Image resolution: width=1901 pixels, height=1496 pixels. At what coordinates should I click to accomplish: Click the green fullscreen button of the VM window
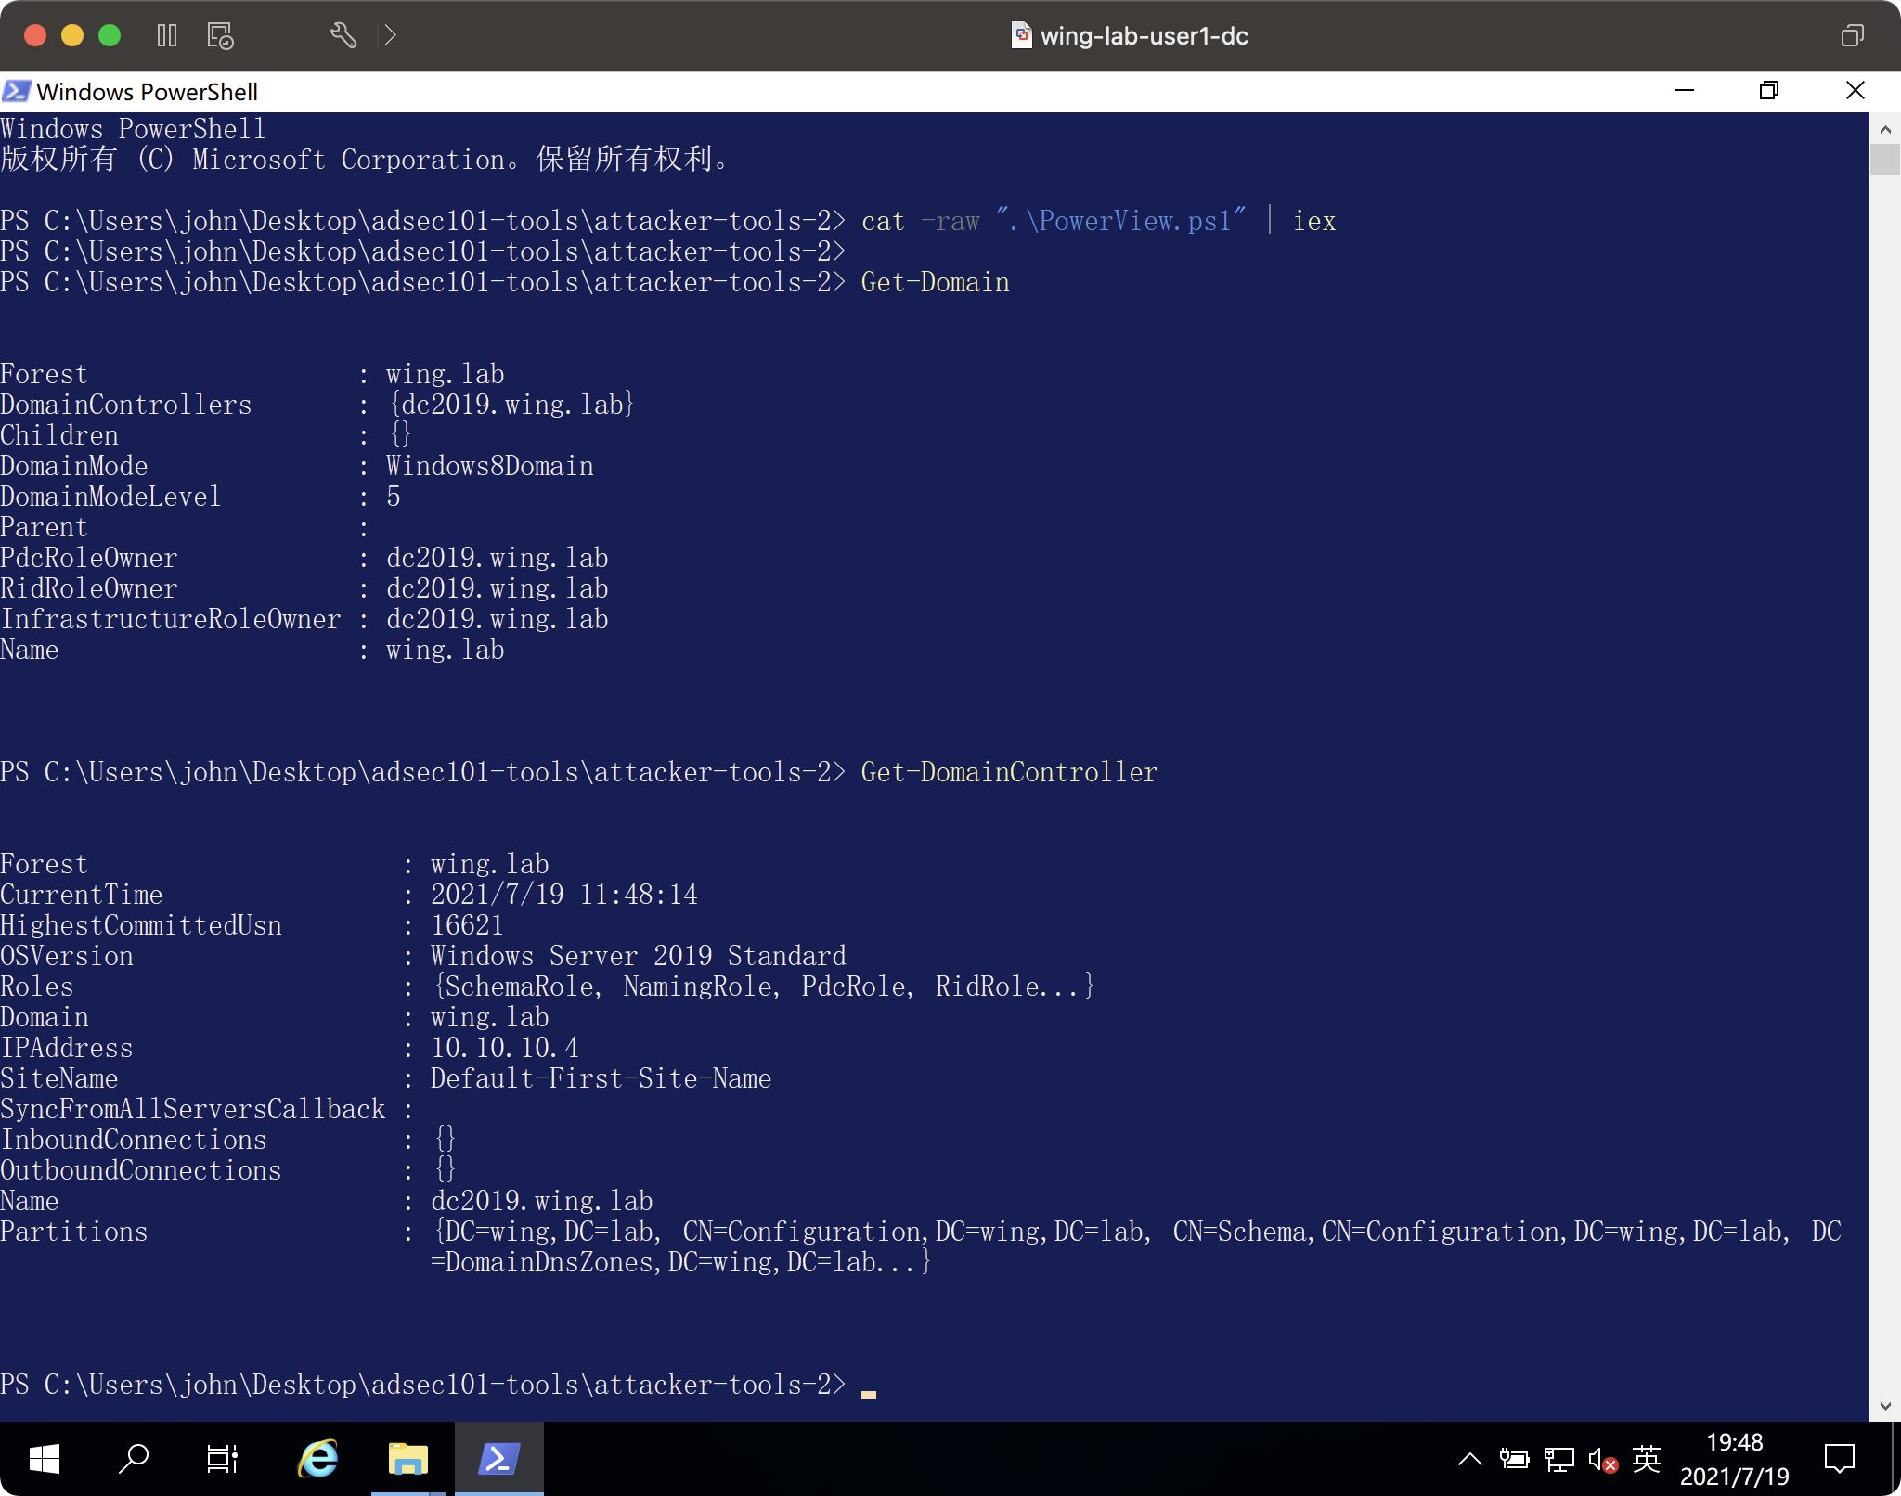(110, 35)
